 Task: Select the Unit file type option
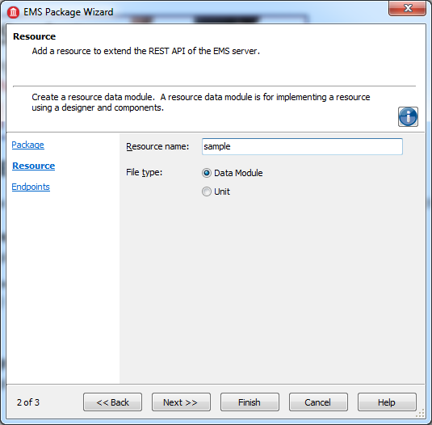click(216, 191)
